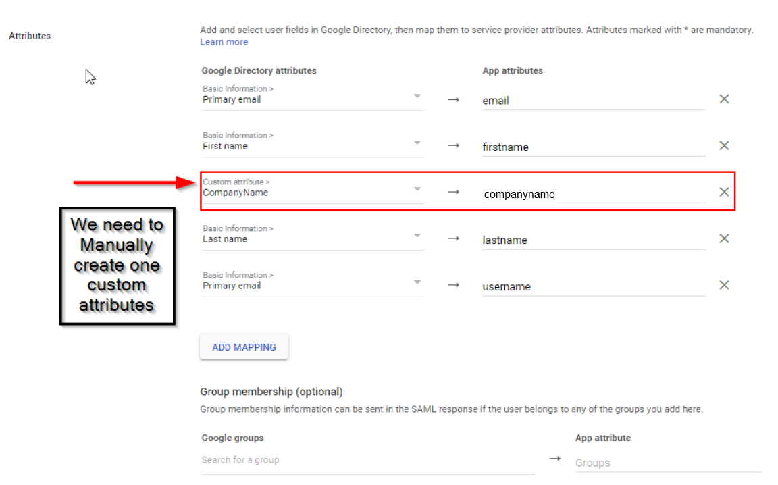Edit the firstname app attribute field
Image resolution: width=778 pixels, height=485 pixels.
coord(593,147)
